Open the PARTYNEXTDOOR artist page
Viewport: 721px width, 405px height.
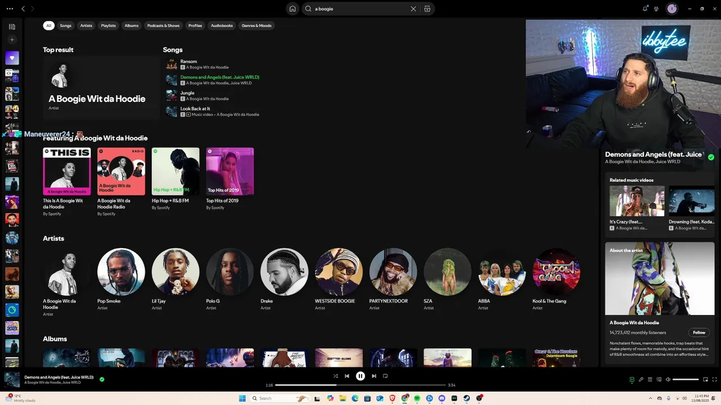pyautogui.click(x=393, y=272)
